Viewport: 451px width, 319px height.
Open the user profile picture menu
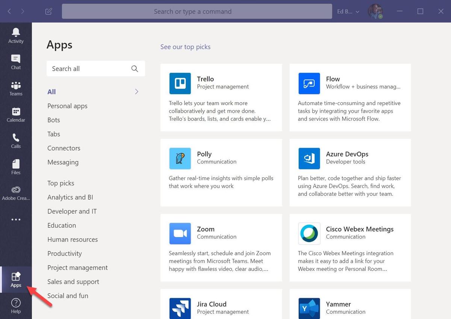[x=375, y=11]
